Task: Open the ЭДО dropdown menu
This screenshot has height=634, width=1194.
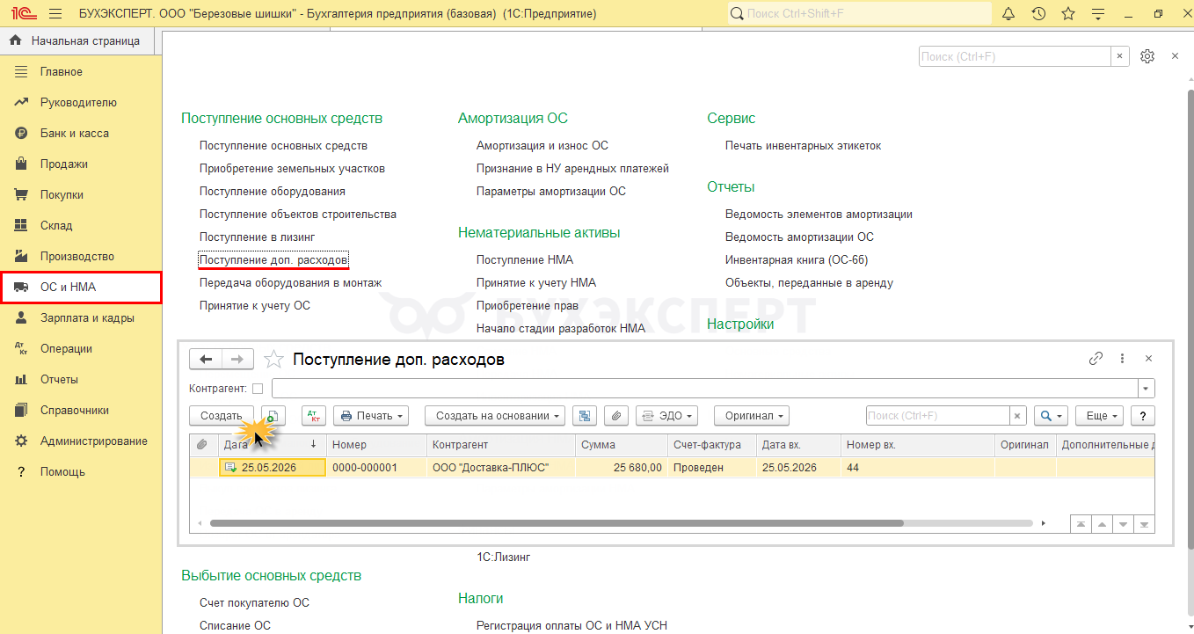Action: pos(666,416)
